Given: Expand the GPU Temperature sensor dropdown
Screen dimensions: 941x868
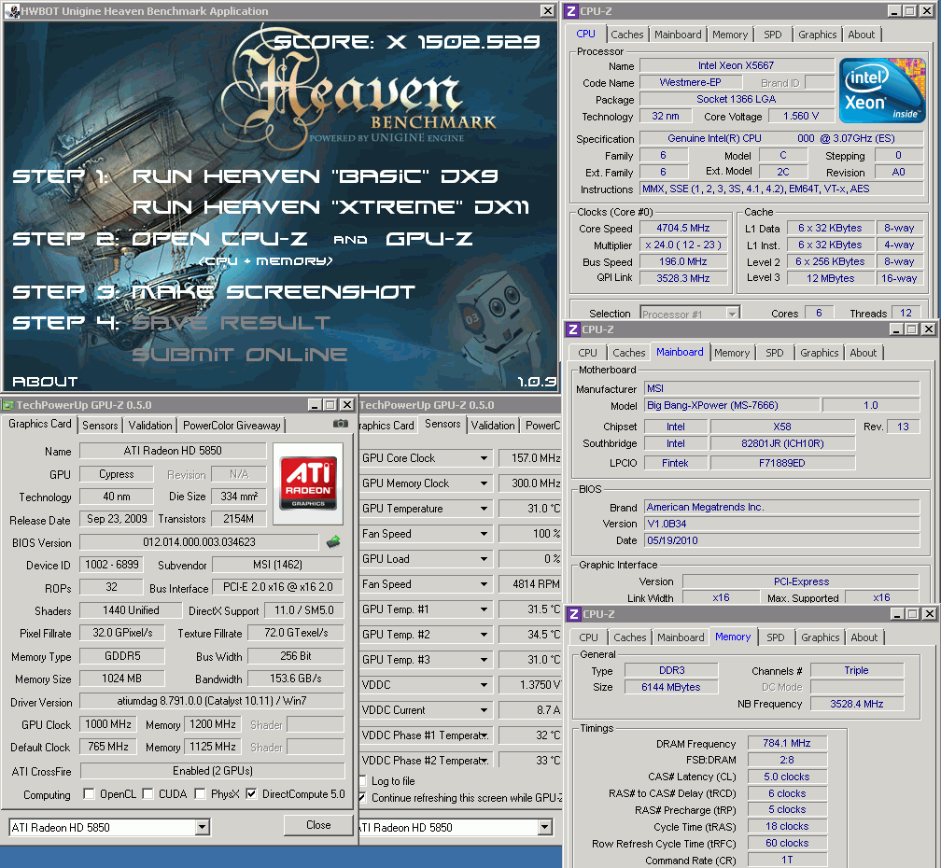Looking at the screenshot, I should click(x=484, y=509).
